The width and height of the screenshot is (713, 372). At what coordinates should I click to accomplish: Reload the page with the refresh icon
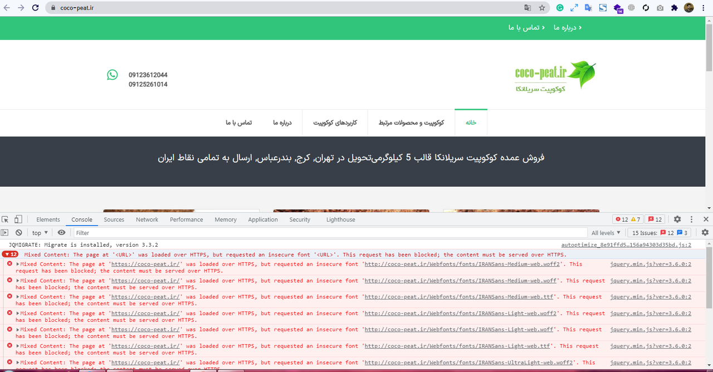(35, 8)
